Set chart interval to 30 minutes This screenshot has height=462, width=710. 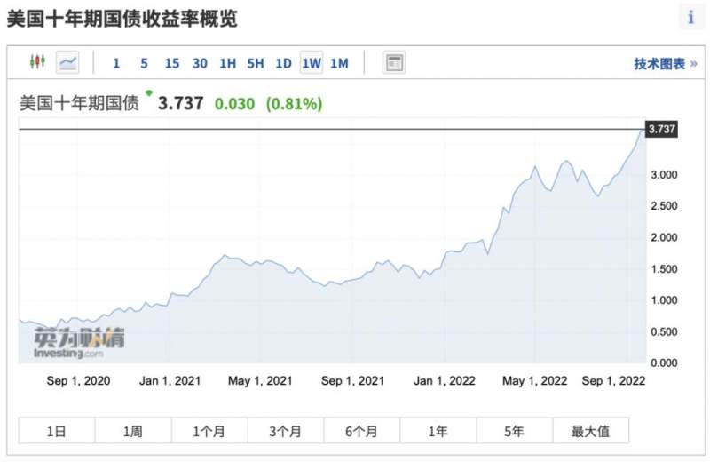tap(200, 63)
